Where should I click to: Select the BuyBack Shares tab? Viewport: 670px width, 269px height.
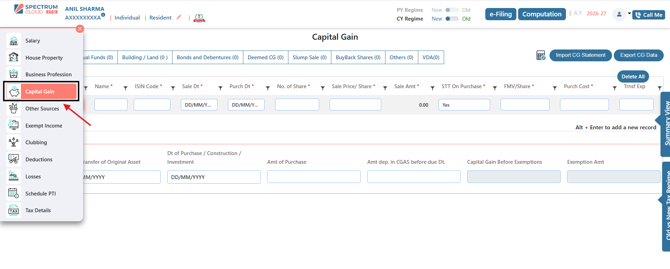coord(358,57)
